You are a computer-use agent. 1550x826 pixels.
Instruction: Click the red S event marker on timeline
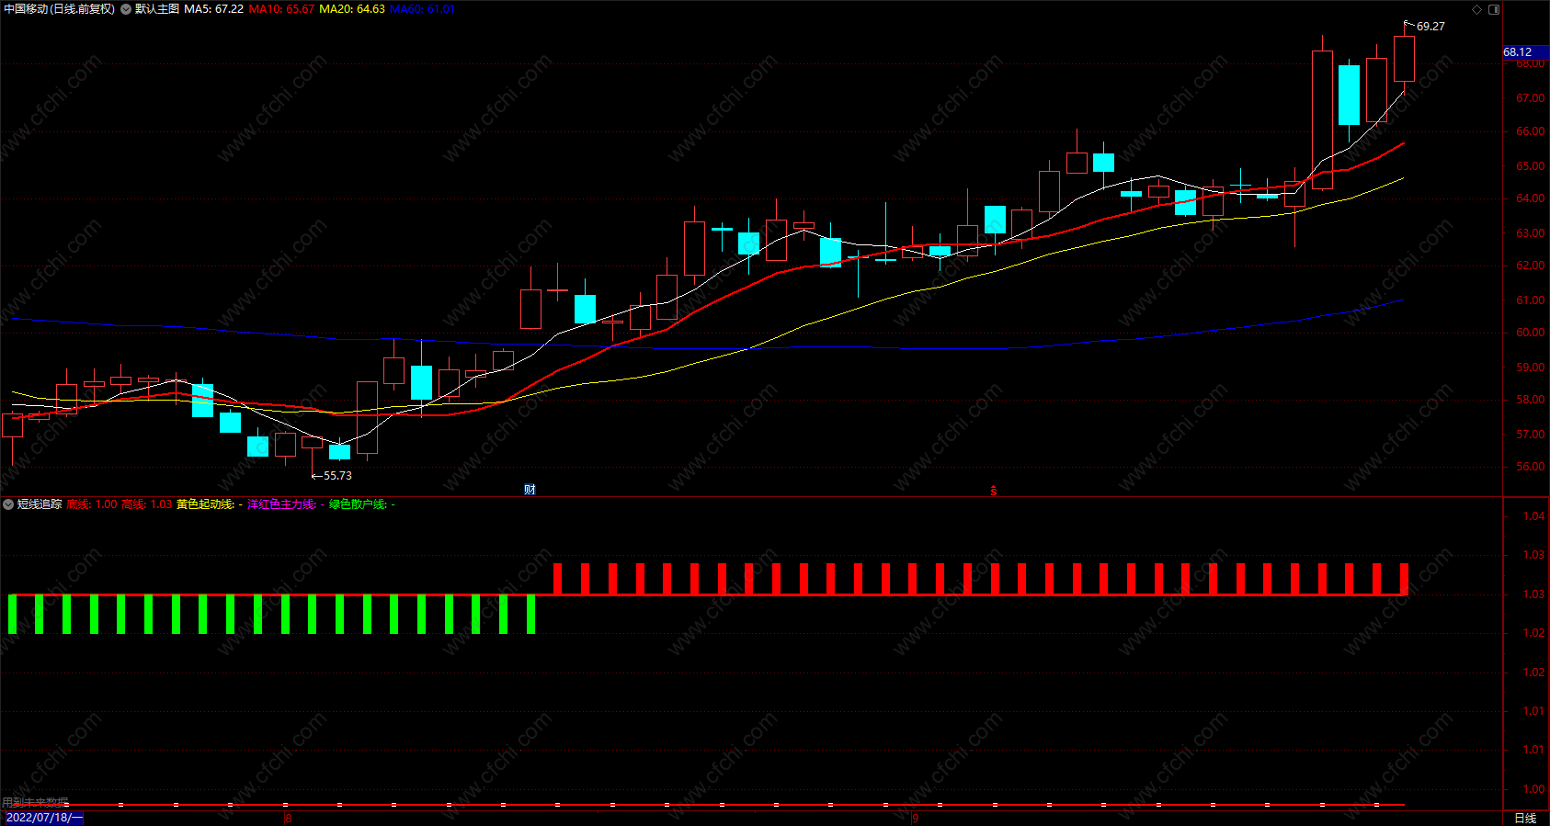[994, 491]
